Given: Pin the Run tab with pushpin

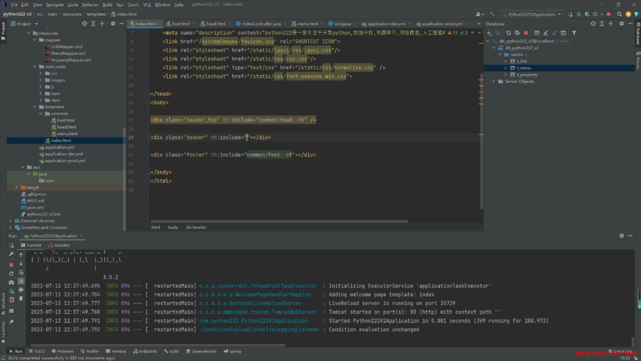Looking at the screenshot, I should pos(11,322).
